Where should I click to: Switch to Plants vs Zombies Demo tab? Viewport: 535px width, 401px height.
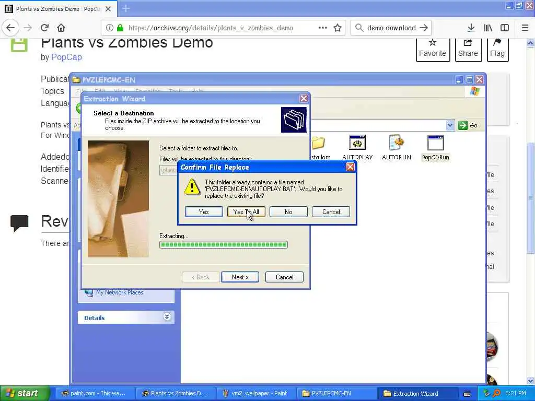tap(58, 8)
